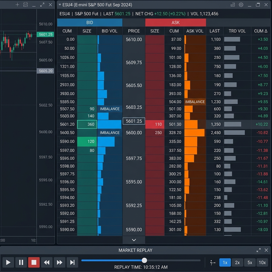Screen dimensions: 272x272
Task: Rewind the market replay
Action: [x=47, y=262]
